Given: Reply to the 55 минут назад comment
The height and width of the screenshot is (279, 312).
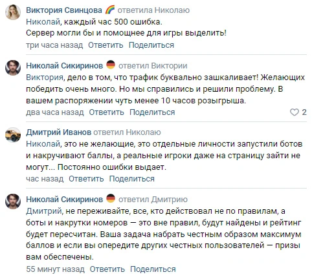Looking at the screenshot, I should [107, 269].
